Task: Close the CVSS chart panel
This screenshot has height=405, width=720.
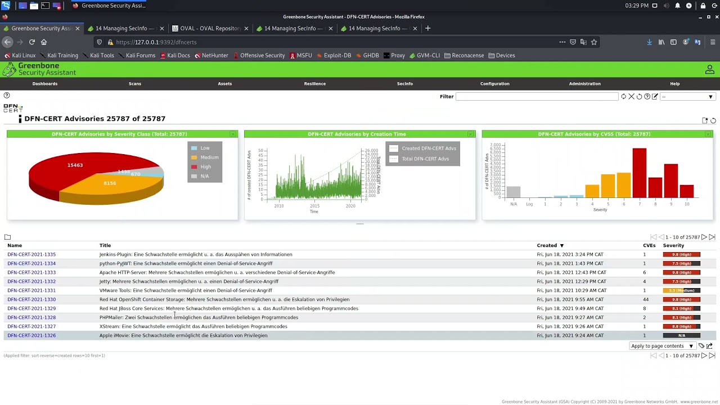Action: coord(708,134)
